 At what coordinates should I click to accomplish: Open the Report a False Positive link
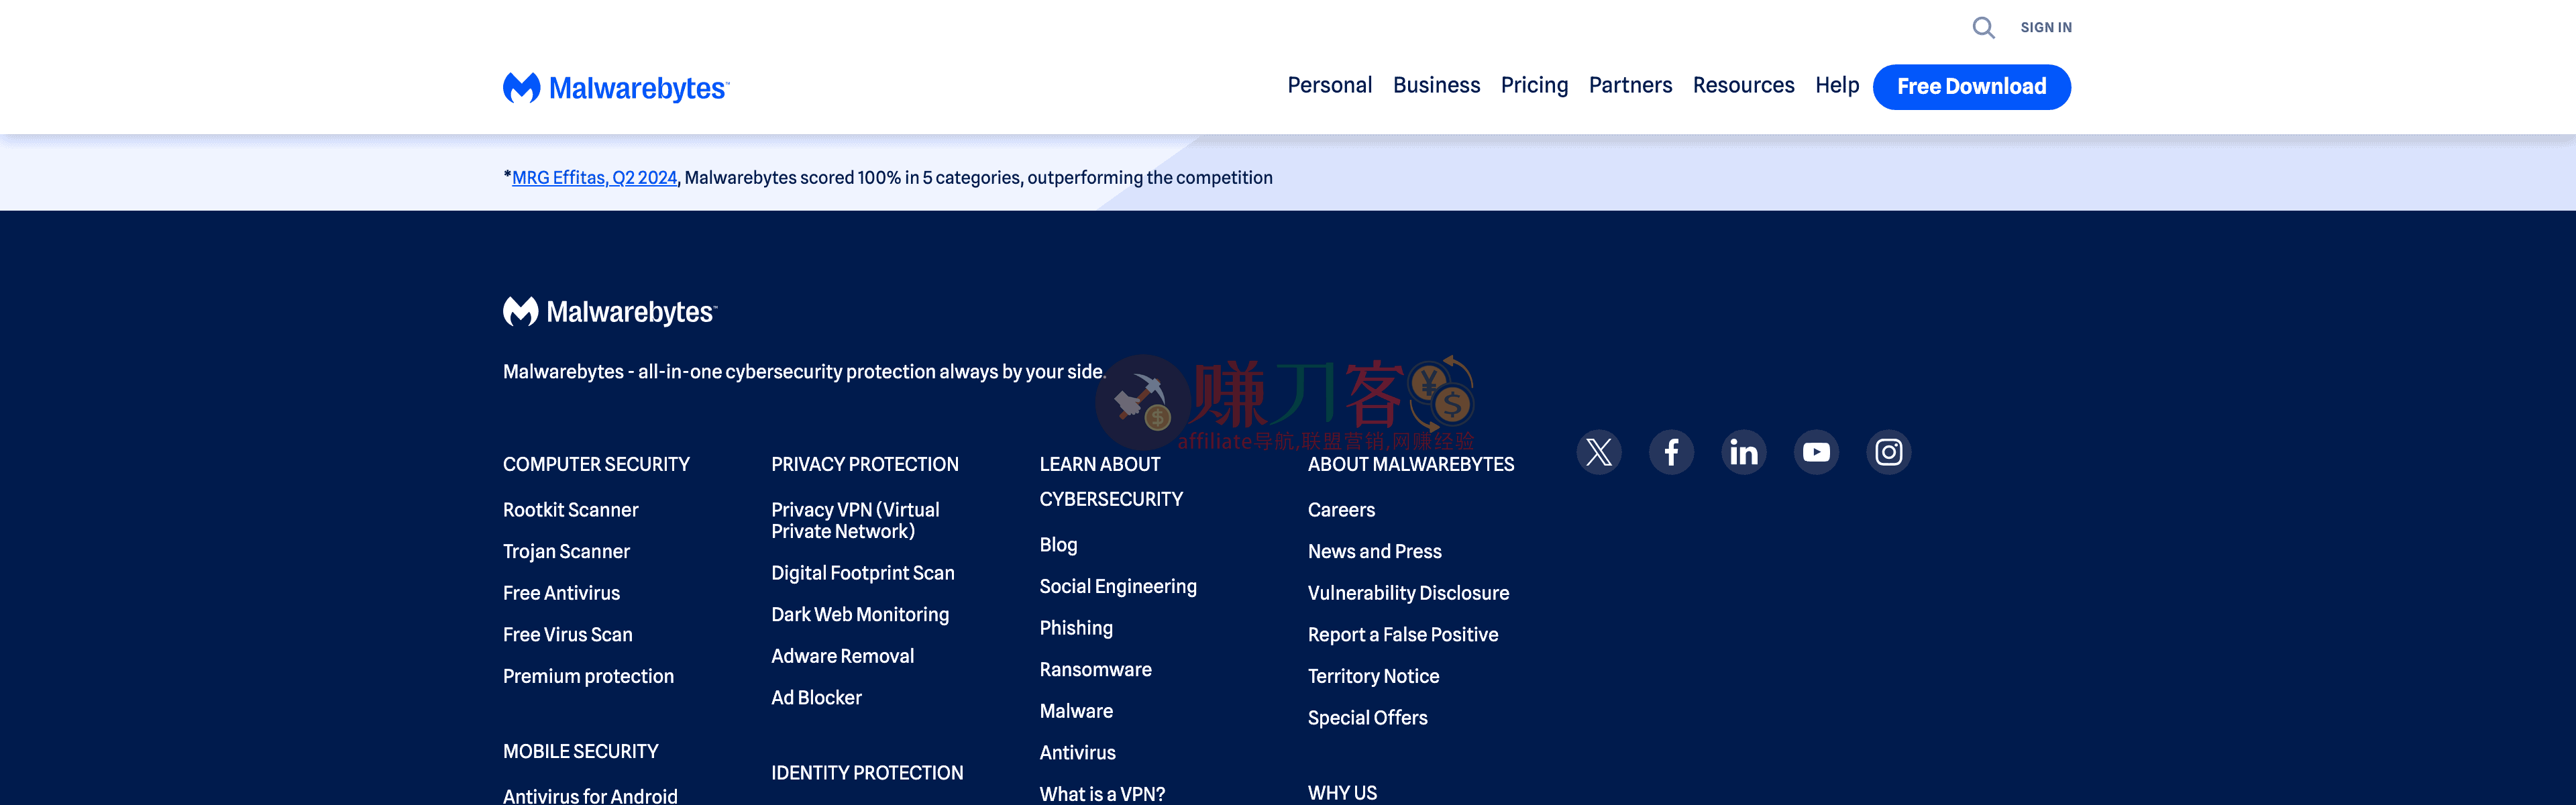tap(1403, 634)
